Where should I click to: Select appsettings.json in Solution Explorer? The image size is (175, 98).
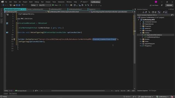150,44
